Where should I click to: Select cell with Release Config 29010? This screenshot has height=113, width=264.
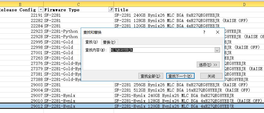[x=22, y=101]
